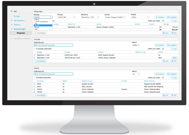Export Wiegungen as PDF
Viewport: 189px width, 135px height.
point(174,33)
